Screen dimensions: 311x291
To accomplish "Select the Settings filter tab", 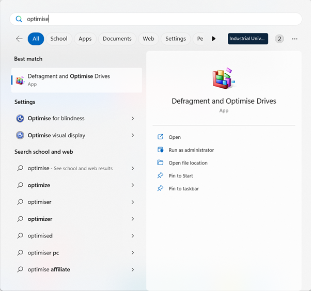I will pyautogui.click(x=175, y=39).
